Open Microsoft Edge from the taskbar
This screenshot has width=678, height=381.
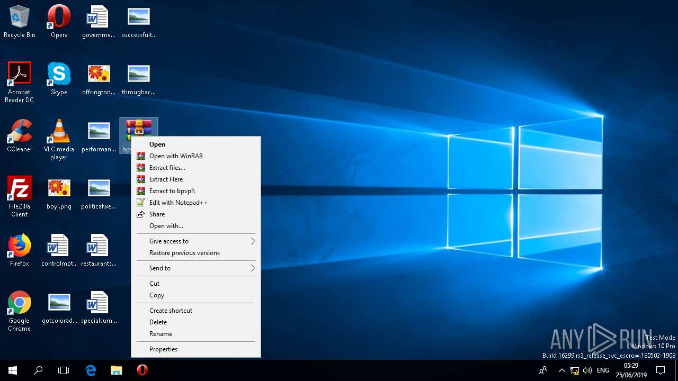tap(91, 370)
